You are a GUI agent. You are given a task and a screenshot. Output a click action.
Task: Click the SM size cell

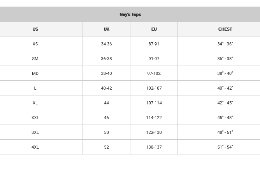click(x=35, y=59)
